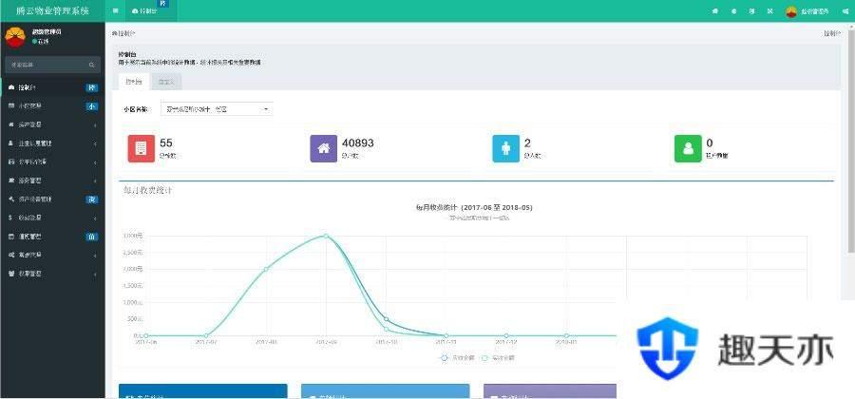Click the 控制台 breadcrumb link at top left
Viewport: 855px width, 399px height.
tap(123, 33)
